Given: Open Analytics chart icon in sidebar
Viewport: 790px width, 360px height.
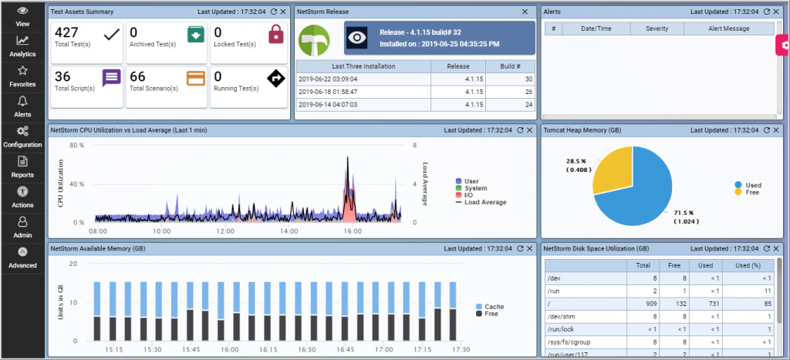Looking at the screenshot, I should pos(22,41).
